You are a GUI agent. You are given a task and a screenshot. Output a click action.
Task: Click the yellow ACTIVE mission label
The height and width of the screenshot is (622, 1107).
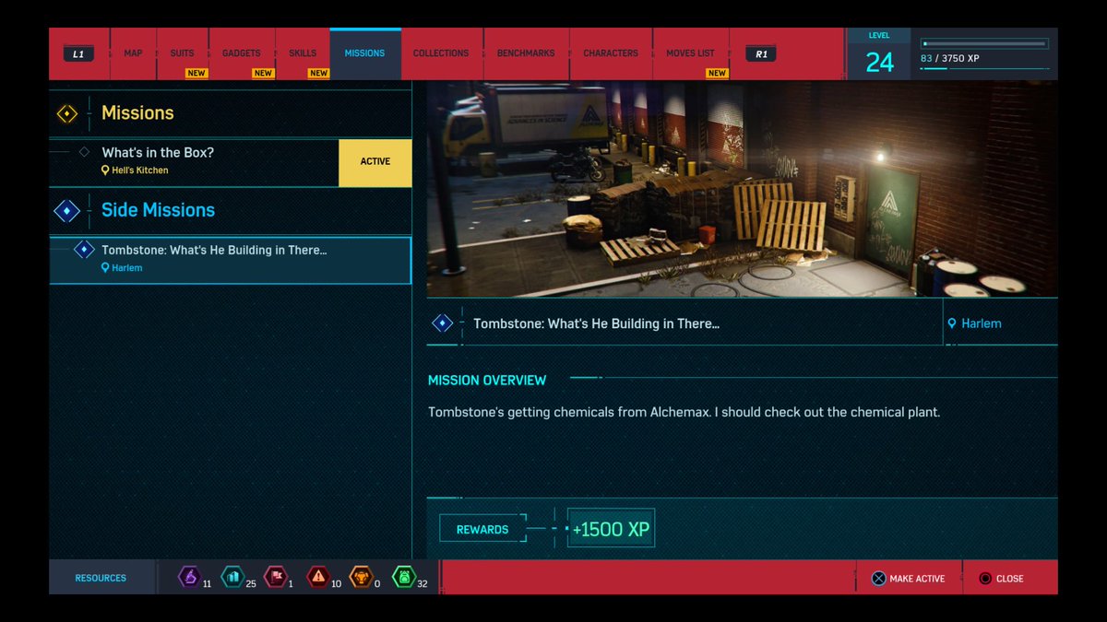(x=375, y=162)
